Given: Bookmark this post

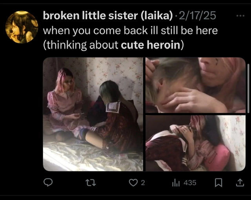Looking at the screenshot, I should point(218,183).
